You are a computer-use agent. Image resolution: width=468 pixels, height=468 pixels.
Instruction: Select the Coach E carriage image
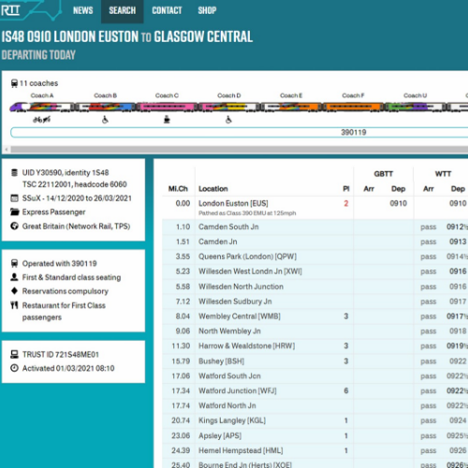[x=291, y=107]
